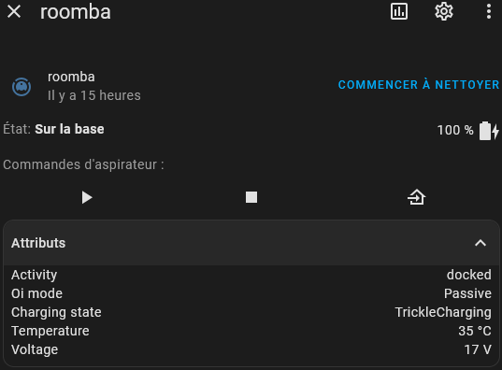The width and height of the screenshot is (502, 370).
Task: Send roomba back to dock icon
Action: [416, 197]
